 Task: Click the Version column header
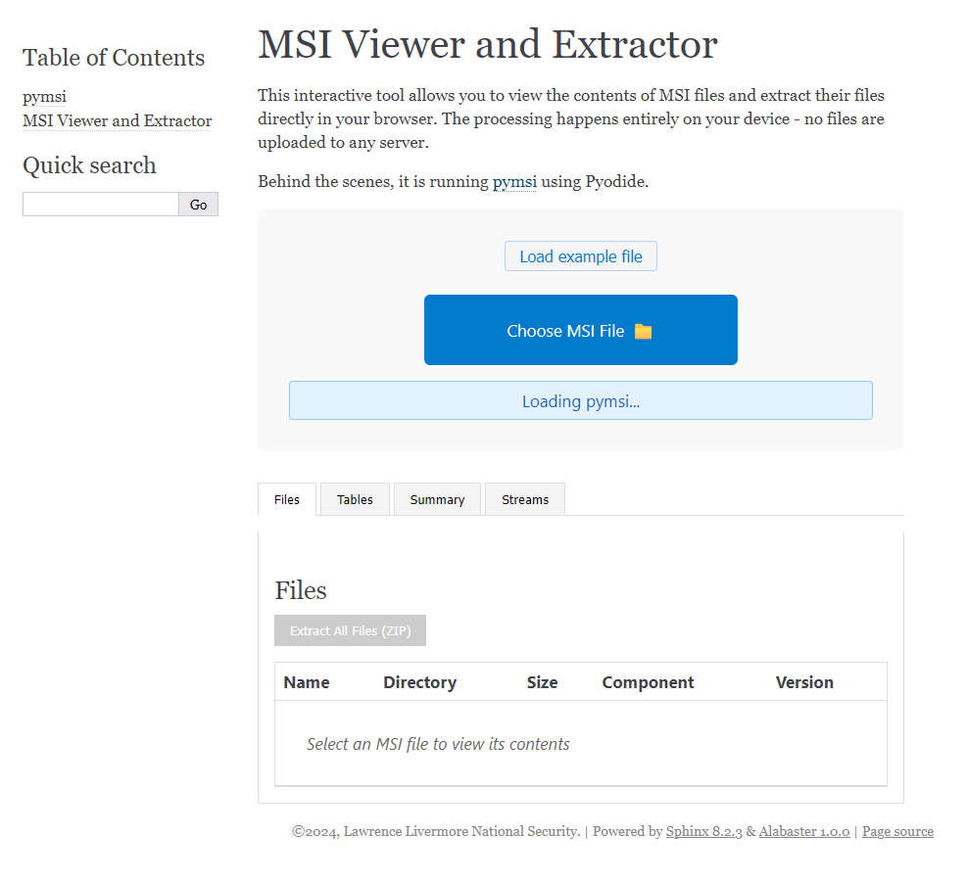804,682
